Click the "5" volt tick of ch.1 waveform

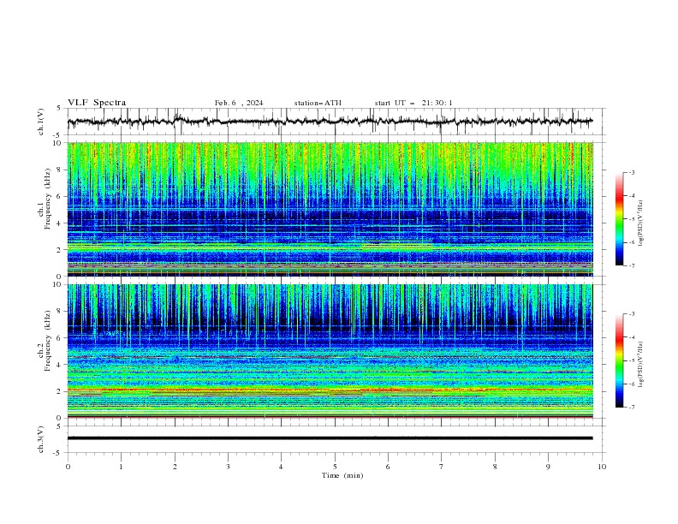59,109
